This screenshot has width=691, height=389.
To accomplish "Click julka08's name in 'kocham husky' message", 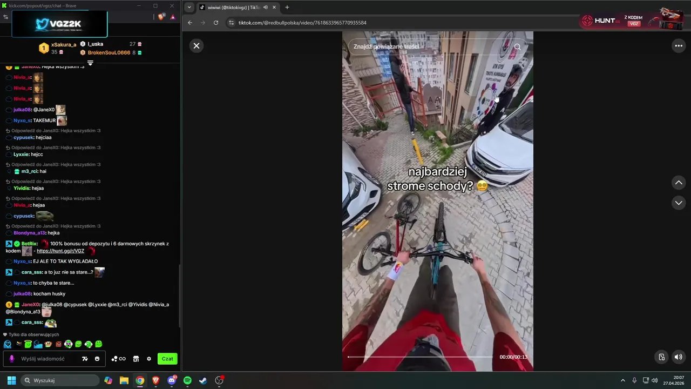I will point(22,294).
